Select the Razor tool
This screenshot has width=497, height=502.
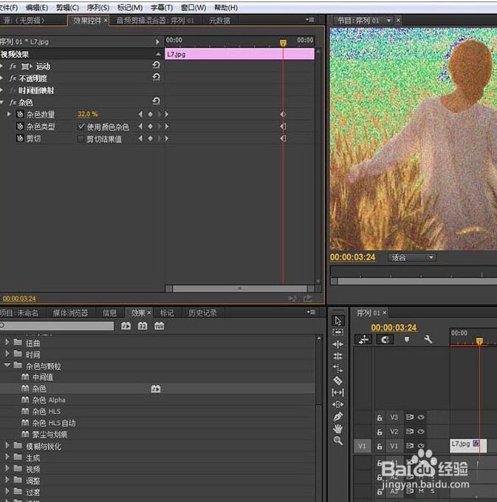(x=338, y=380)
